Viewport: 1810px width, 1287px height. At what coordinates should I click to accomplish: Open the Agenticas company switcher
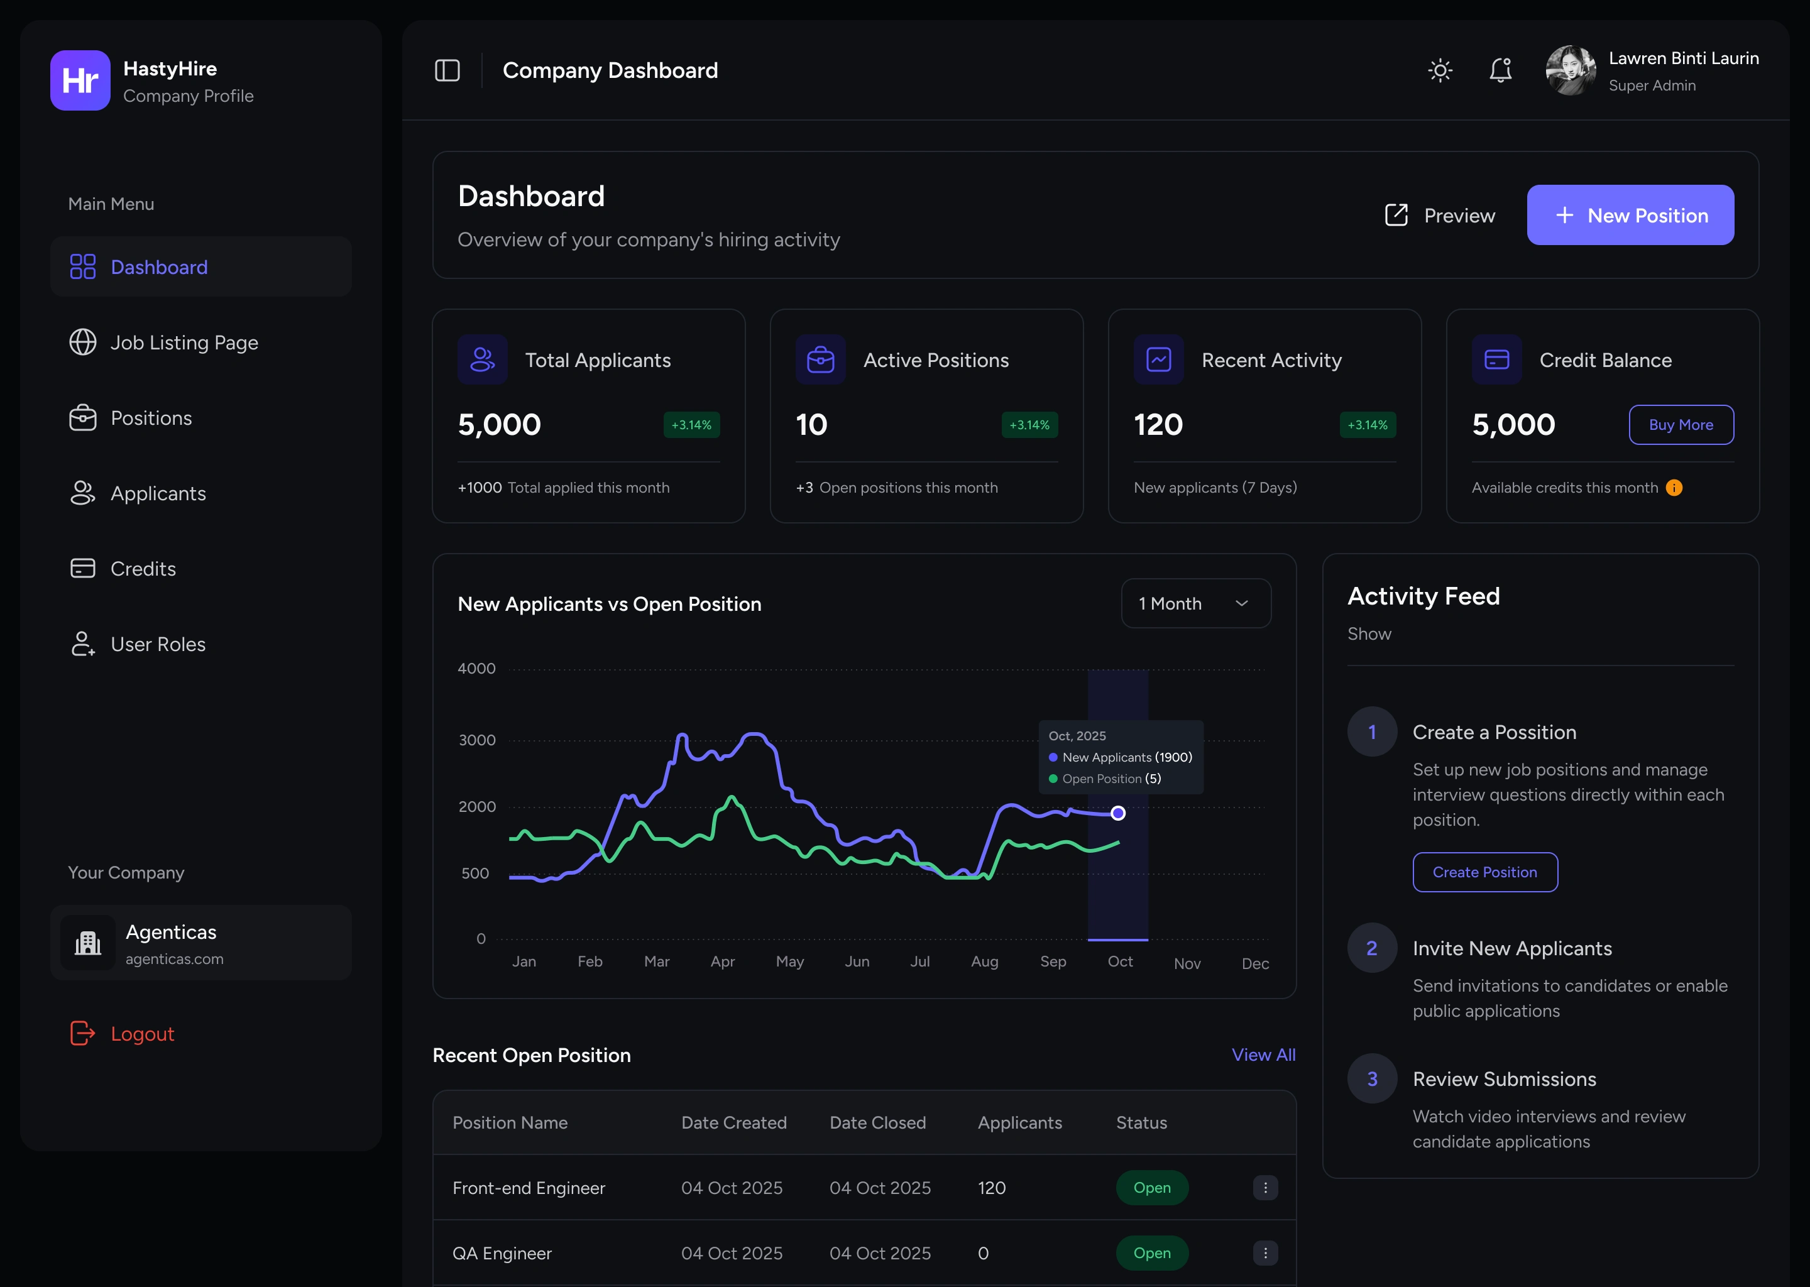pos(200,943)
